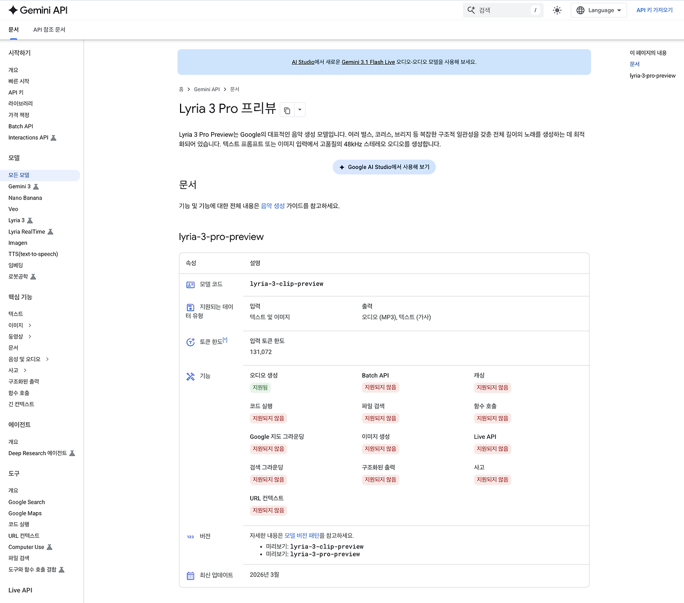Click the flask icon next to Gemini 3
This screenshot has width=684, height=603.
tap(36, 187)
